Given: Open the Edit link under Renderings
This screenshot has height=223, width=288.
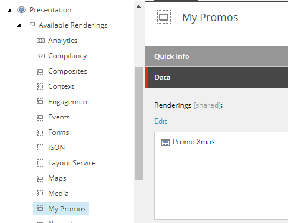Looking at the screenshot, I should [161, 121].
